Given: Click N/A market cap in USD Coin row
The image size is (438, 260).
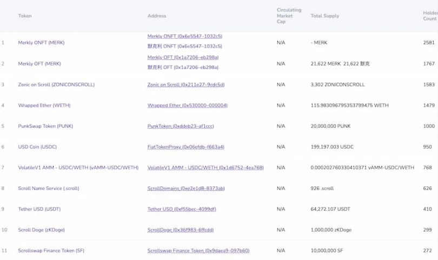Looking at the screenshot, I should [x=281, y=147].
